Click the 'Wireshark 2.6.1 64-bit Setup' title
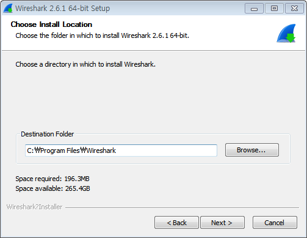Image resolution: width=307 pixels, height=238 pixels. (x=62, y=9)
